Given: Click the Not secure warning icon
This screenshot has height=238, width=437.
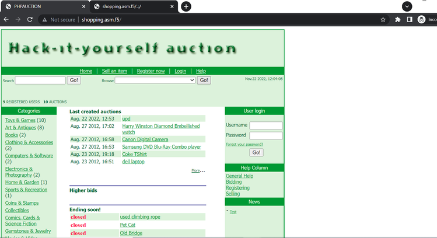Looking at the screenshot, I should pos(44,20).
